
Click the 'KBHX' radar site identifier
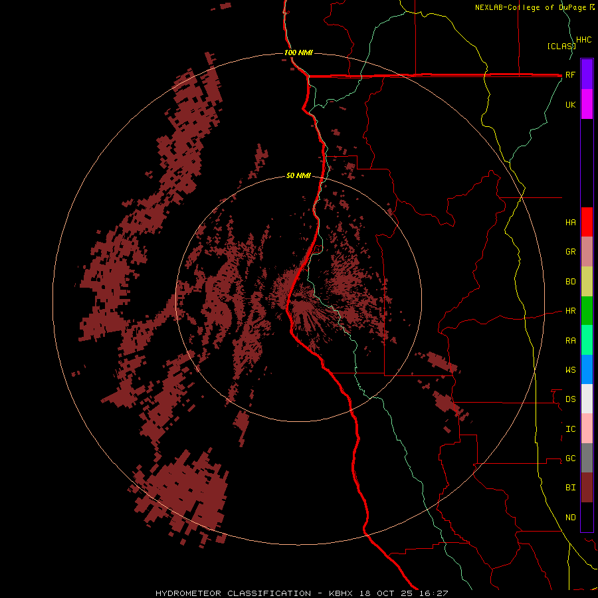click(341, 593)
